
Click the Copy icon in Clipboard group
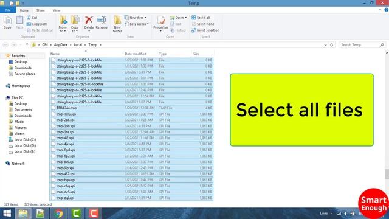pyautogui.click(x=7, y=23)
